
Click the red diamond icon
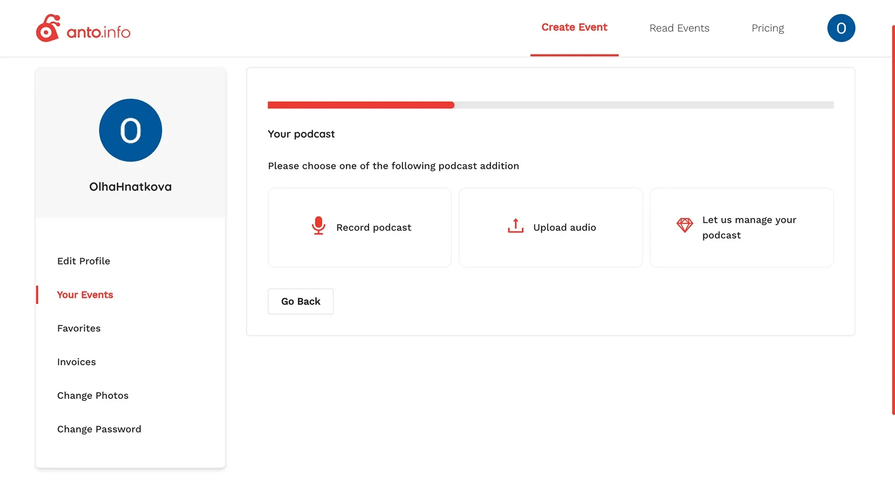(684, 225)
